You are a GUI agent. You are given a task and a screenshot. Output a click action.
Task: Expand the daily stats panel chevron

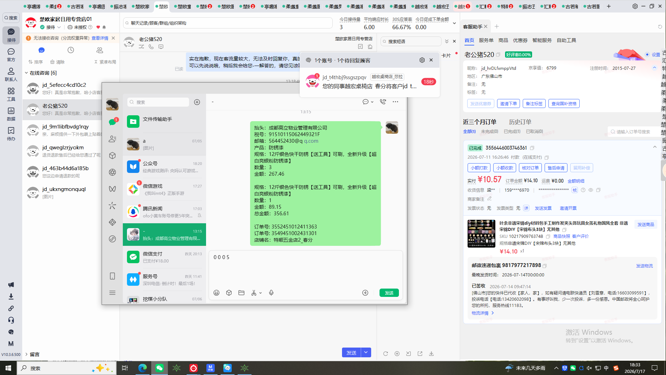click(x=454, y=23)
